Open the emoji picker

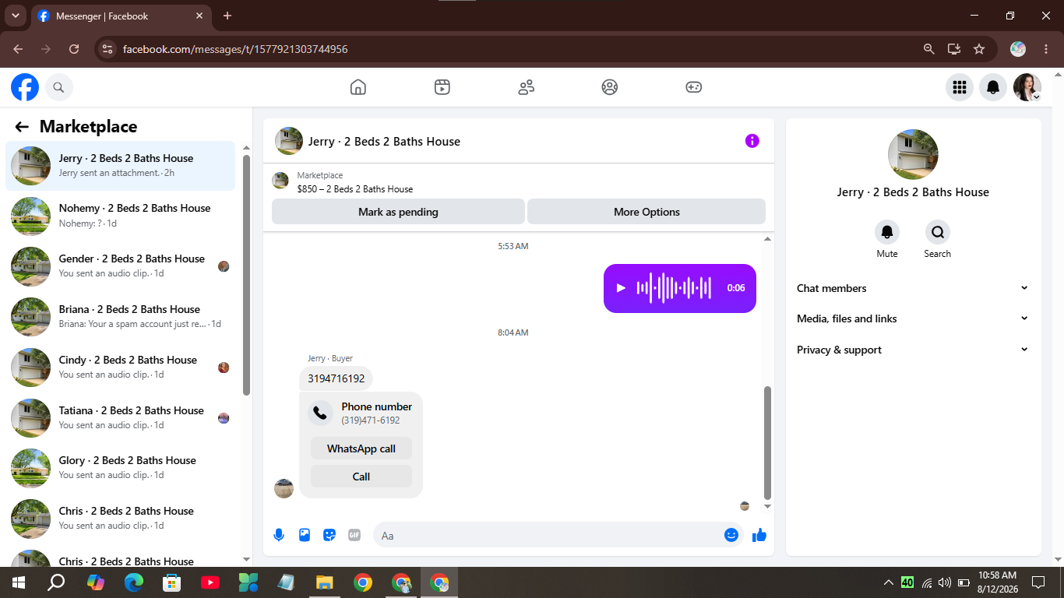731,535
